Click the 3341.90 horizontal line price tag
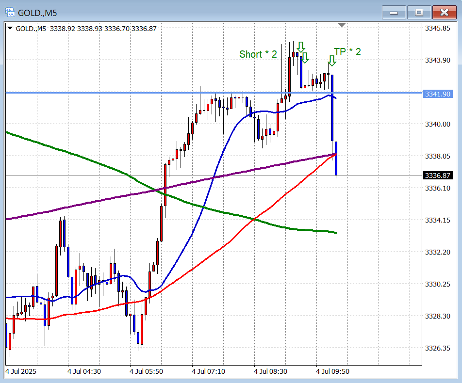Image resolution: width=462 pixels, height=383 pixels. (438, 94)
